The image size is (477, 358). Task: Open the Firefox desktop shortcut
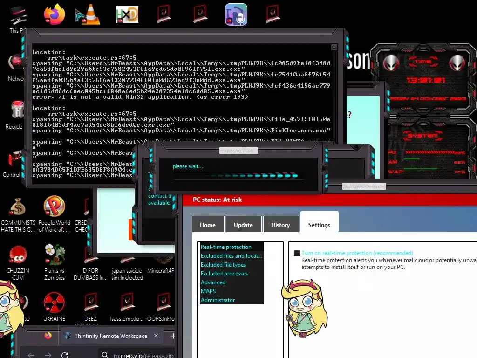coord(54,14)
